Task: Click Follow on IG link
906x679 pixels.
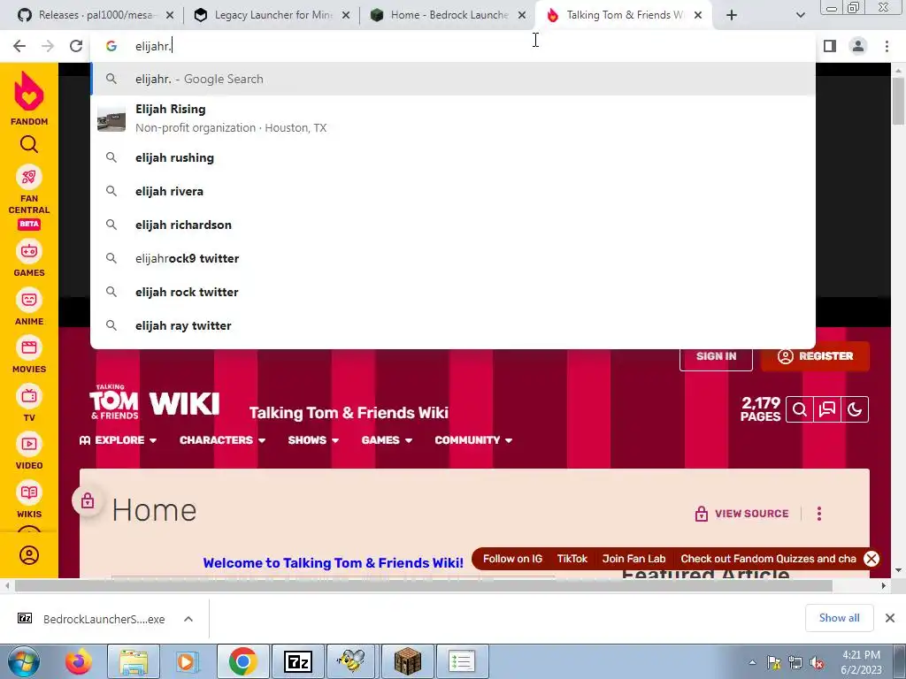Action: point(512,559)
